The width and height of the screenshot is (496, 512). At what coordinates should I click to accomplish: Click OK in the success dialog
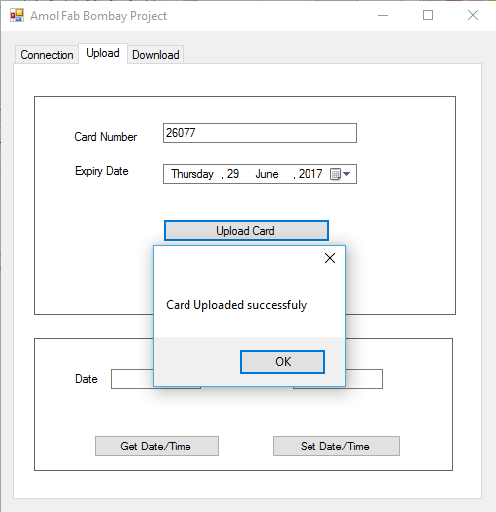tap(283, 362)
